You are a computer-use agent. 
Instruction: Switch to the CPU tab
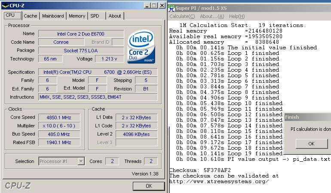pyautogui.click(x=12, y=15)
